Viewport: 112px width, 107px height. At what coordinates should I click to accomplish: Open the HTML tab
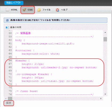12,10
